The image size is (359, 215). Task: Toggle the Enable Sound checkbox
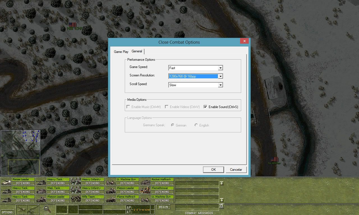pos(205,107)
